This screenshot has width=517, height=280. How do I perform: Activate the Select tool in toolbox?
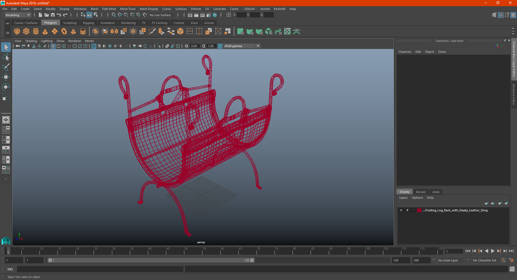[6, 47]
